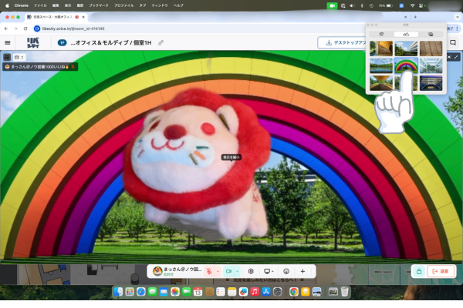
Task: Toggle the camera on/off button
Action: [x=228, y=271]
